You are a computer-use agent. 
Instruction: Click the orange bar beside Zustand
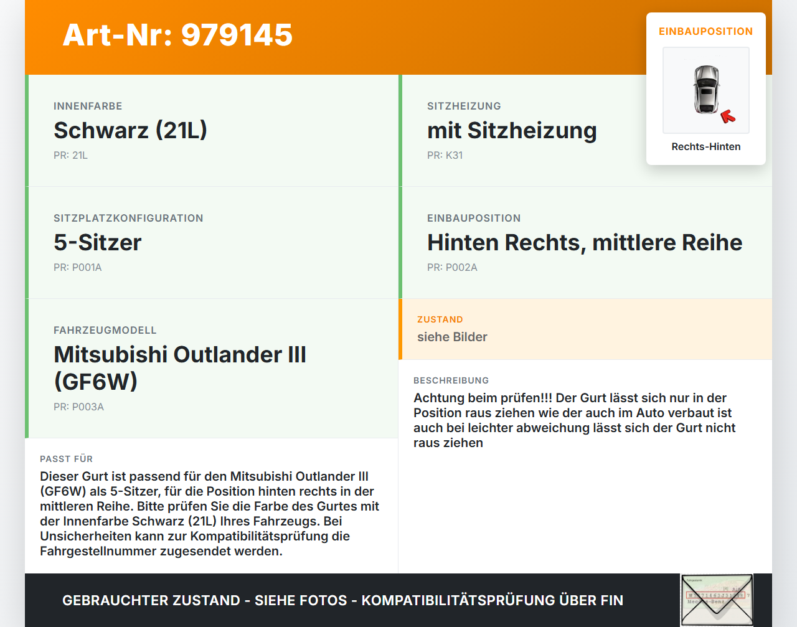tap(400, 329)
